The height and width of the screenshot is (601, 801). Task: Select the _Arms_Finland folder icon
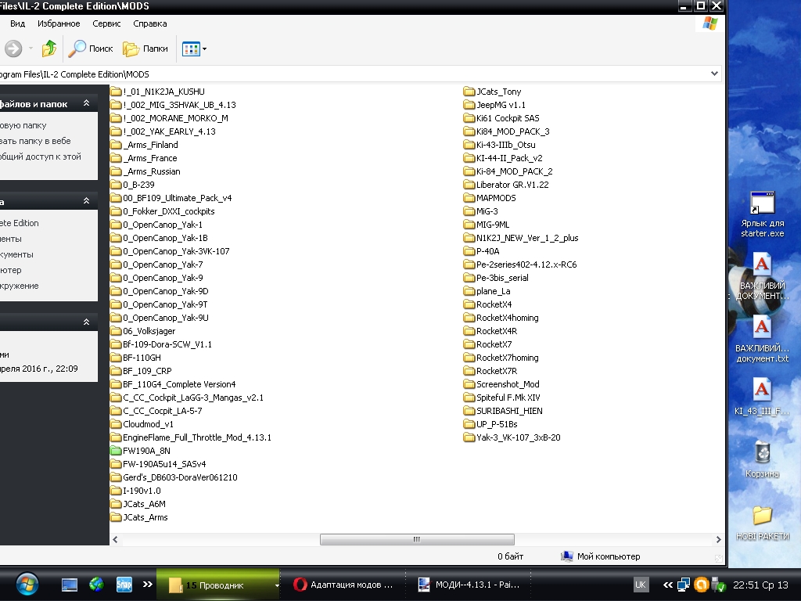(x=116, y=145)
